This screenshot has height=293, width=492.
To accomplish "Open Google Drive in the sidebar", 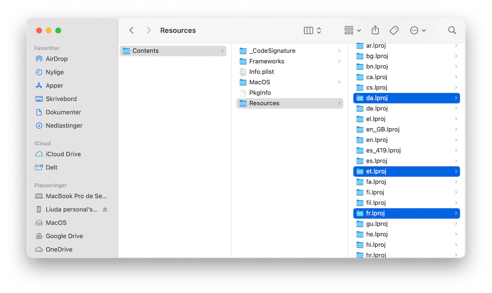I will (x=64, y=236).
